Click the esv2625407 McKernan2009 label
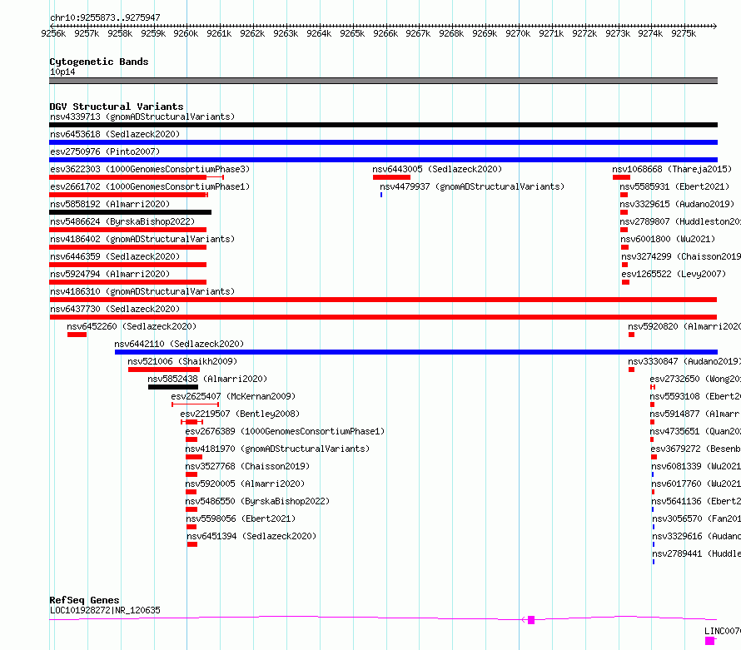Image resolution: width=741 pixels, height=650 pixels. 233,396
